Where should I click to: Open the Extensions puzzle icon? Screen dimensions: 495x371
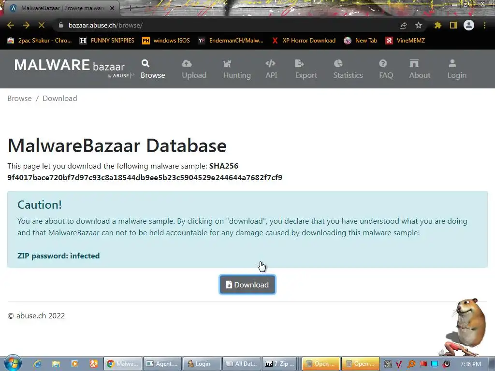[437, 25]
